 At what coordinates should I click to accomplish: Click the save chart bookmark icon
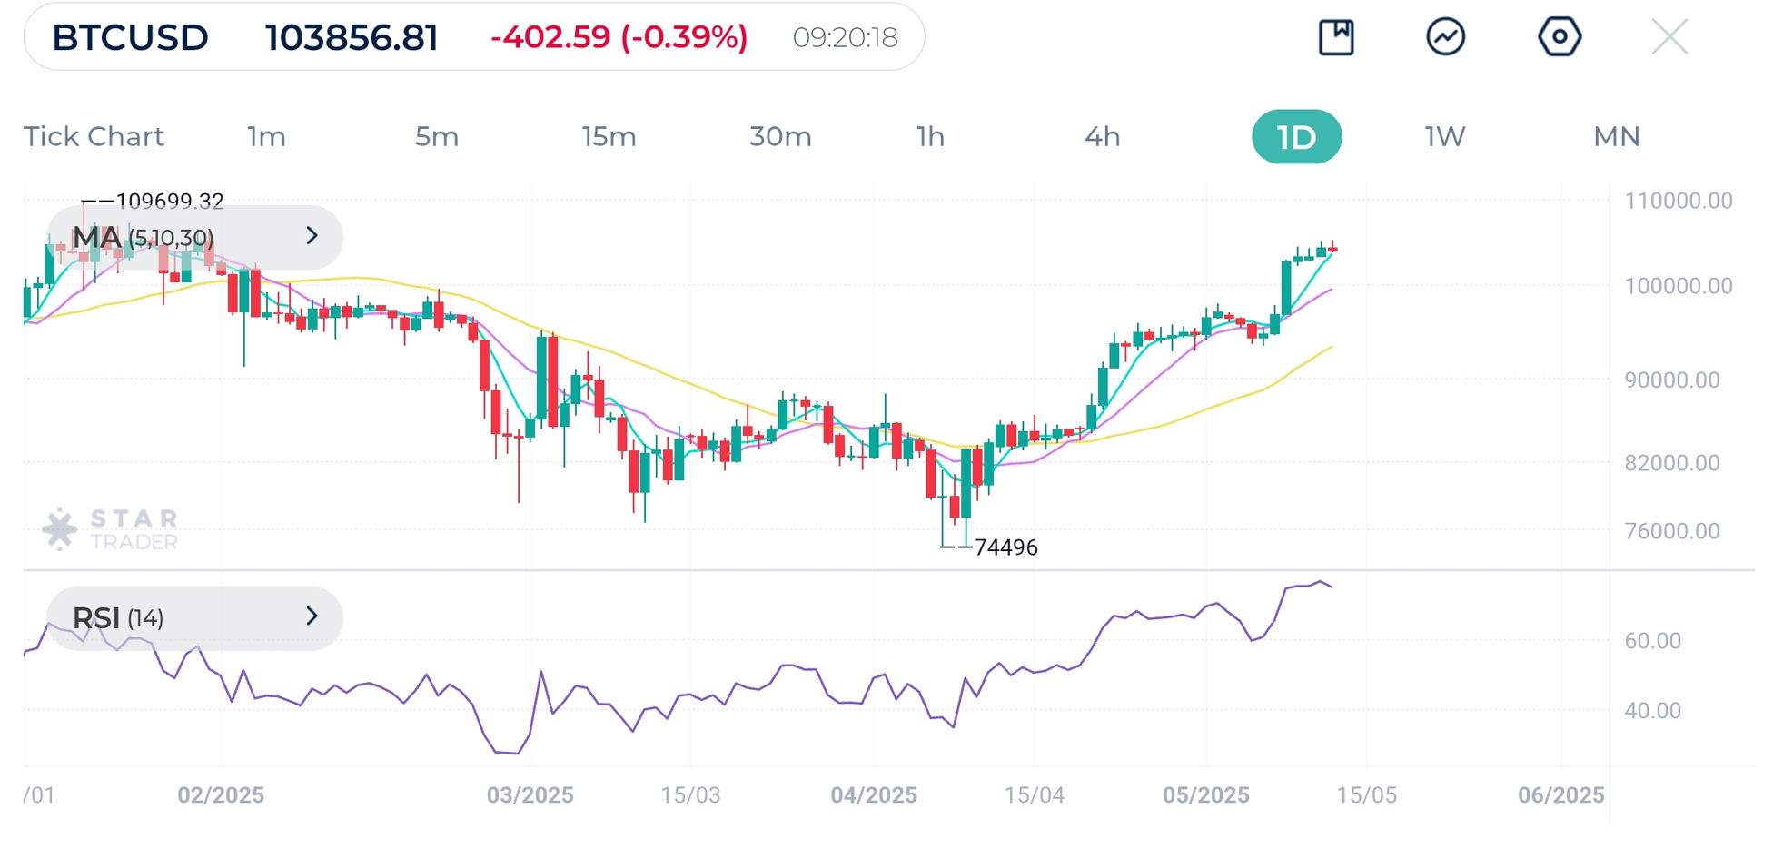coord(1335,37)
